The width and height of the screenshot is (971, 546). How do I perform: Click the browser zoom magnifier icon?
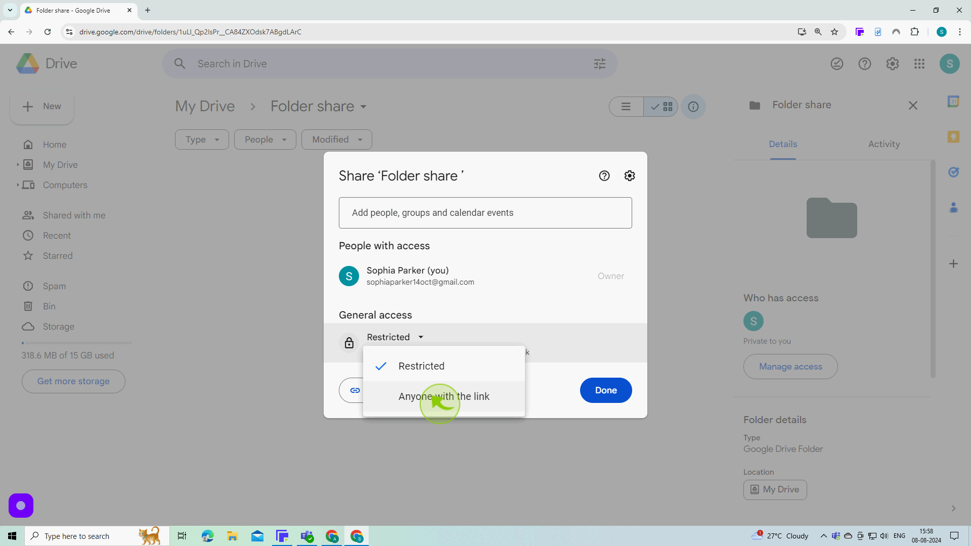818,32
